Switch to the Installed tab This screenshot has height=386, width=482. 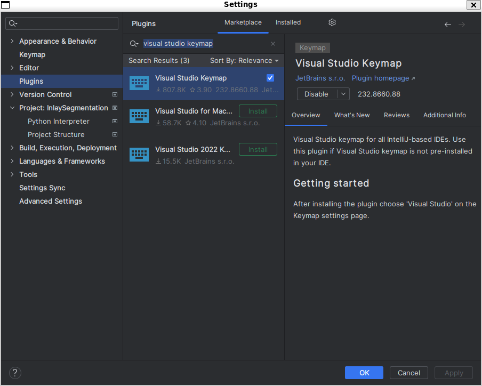(288, 22)
